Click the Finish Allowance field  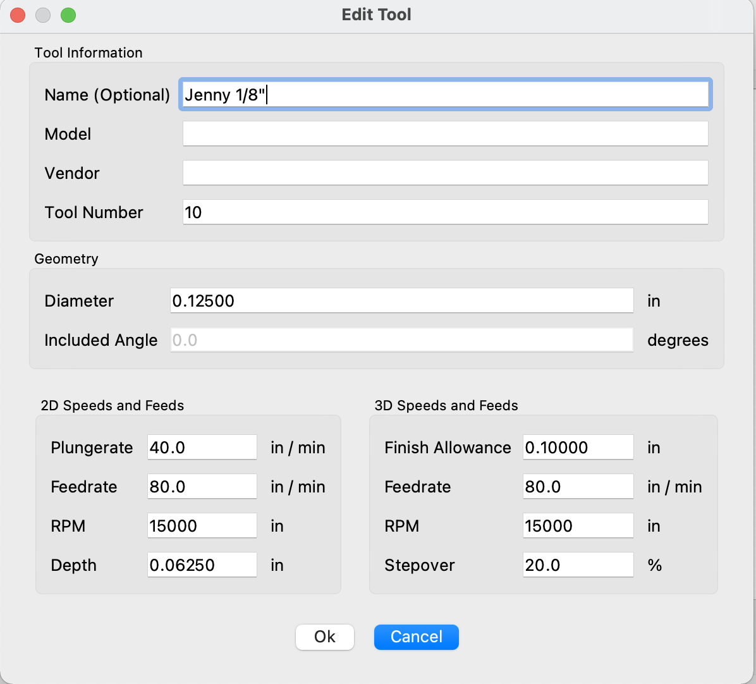[578, 448]
